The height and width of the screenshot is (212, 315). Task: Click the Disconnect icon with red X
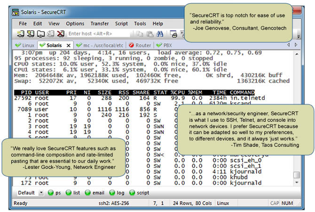coord(60,34)
